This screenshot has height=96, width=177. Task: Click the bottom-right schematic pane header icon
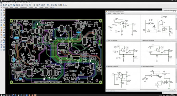[x=142, y=67]
